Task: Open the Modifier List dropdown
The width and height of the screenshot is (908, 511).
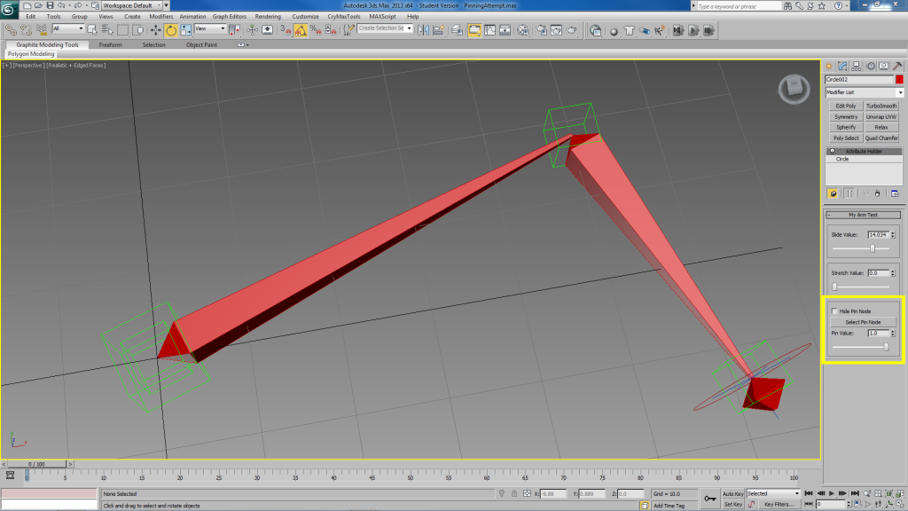Action: (x=864, y=92)
